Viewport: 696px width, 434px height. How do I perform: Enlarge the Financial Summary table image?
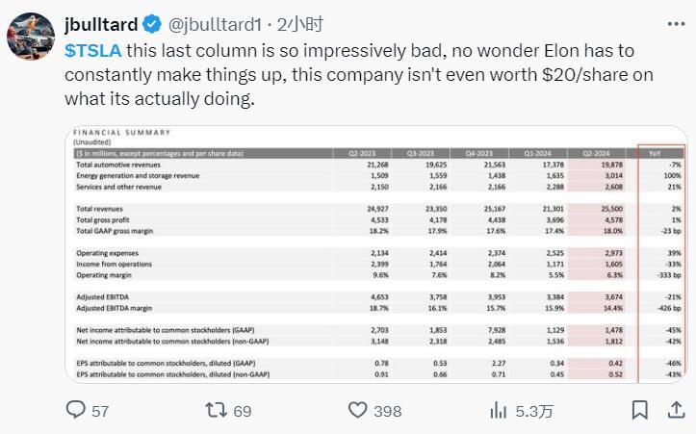pyautogui.click(x=375, y=253)
